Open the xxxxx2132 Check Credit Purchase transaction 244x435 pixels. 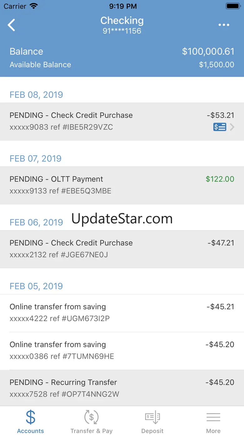(122, 249)
